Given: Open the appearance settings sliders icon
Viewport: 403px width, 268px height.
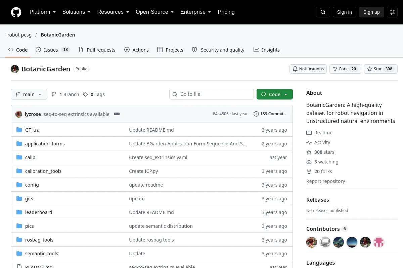Looking at the screenshot, I should [x=392, y=12].
